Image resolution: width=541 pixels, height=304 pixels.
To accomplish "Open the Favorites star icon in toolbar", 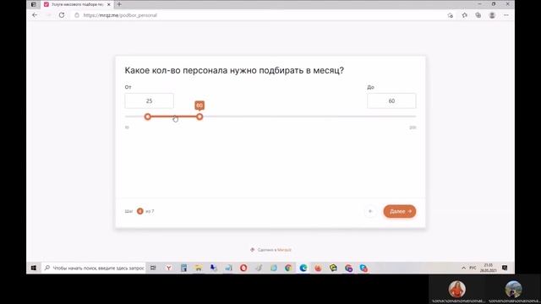I will pyautogui.click(x=464, y=15).
